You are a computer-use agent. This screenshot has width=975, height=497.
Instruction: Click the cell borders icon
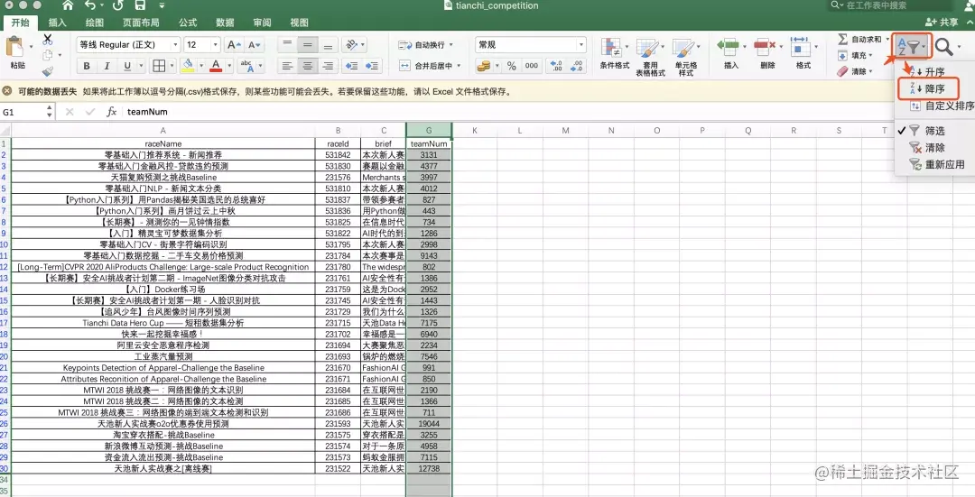tap(159, 66)
